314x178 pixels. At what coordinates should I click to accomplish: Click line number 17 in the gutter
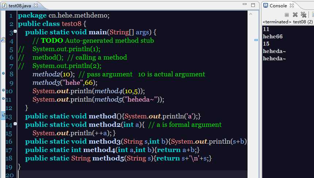pos(9,150)
